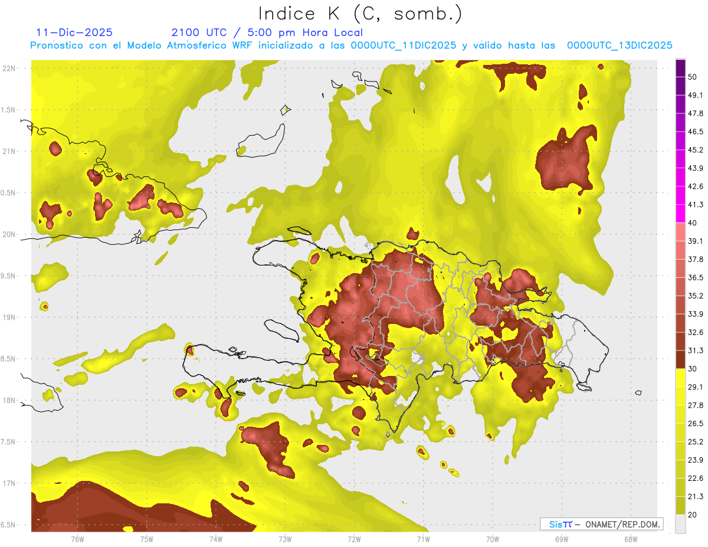Screen dimensions: 708x547
Task: Click the '25.2' legend value
Action: click(696, 442)
